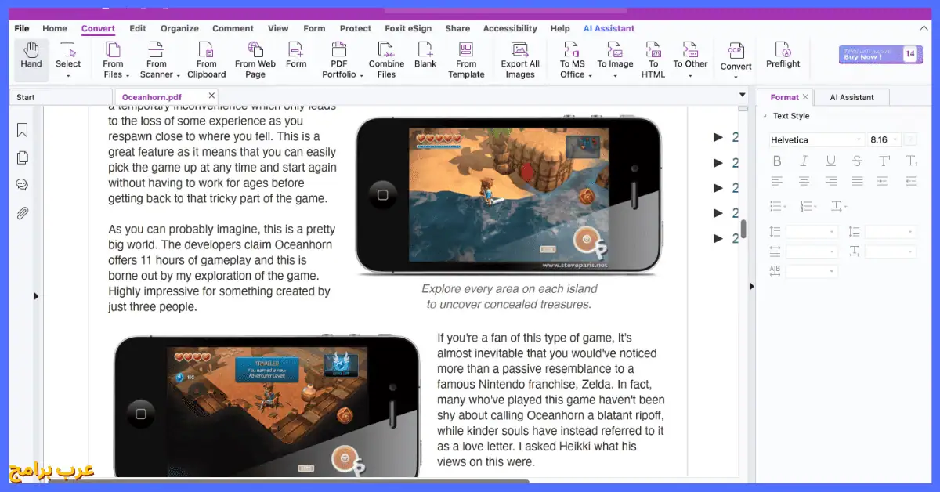940x492 pixels.
Task: Convert PDF To HTML
Action: [x=653, y=60]
